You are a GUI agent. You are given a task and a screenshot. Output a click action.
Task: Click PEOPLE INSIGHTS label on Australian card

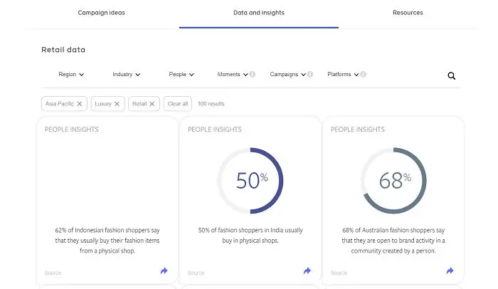tap(358, 130)
